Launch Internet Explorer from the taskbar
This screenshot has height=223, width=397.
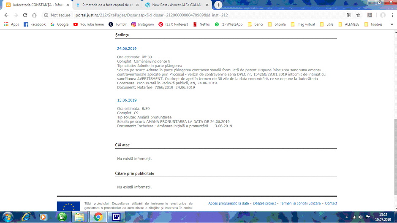pos(26,217)
